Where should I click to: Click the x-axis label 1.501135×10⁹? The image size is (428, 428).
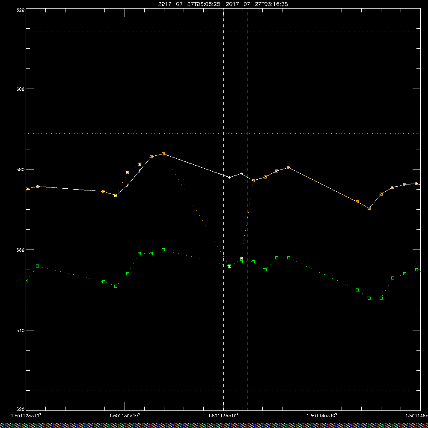click(223, 416)
